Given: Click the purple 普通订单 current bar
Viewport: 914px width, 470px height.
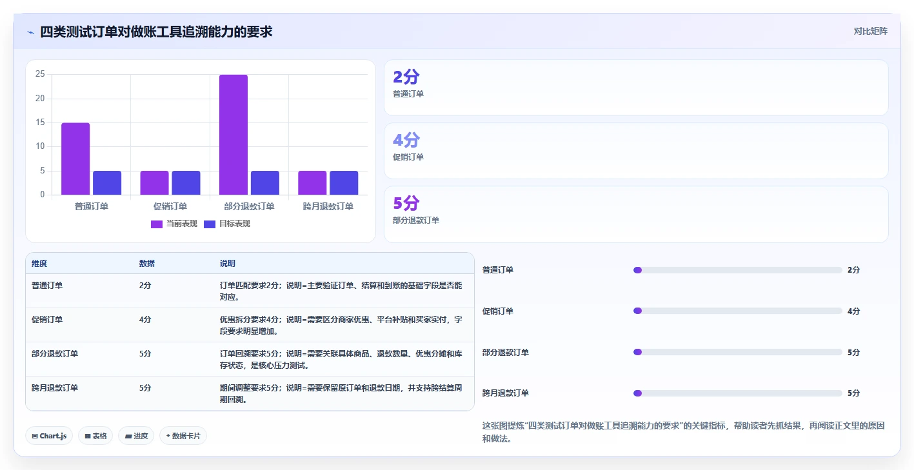Looking at the screenshot, I should coord(75,159).
